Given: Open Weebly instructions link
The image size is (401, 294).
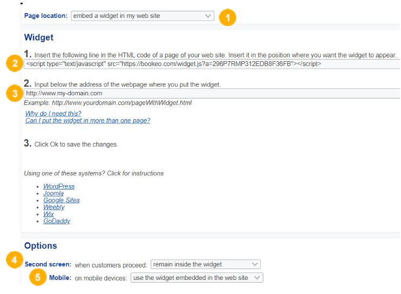Looking at the screenshot, I should click(54, 207).
